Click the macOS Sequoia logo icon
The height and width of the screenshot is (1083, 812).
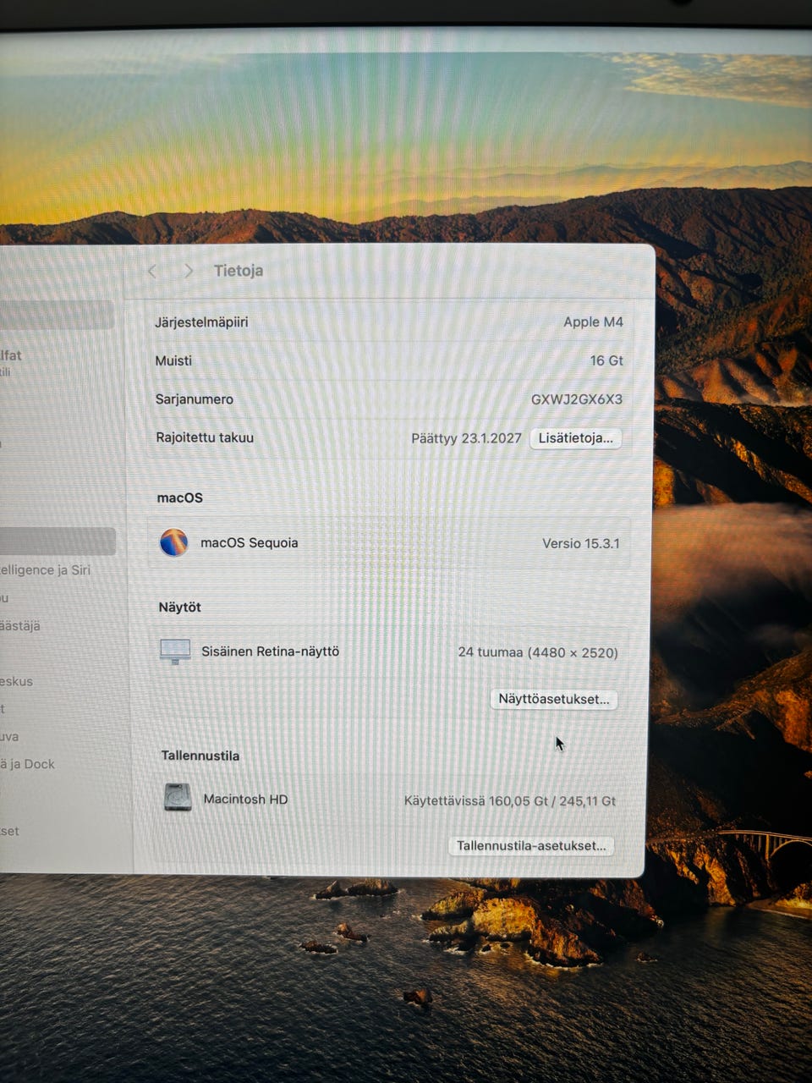coord(174,542)
